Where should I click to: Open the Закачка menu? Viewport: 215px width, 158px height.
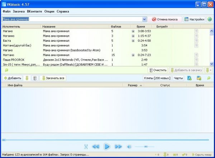(19, 11)
